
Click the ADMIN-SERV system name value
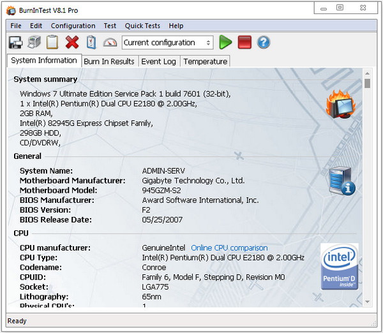click(163, 171)
